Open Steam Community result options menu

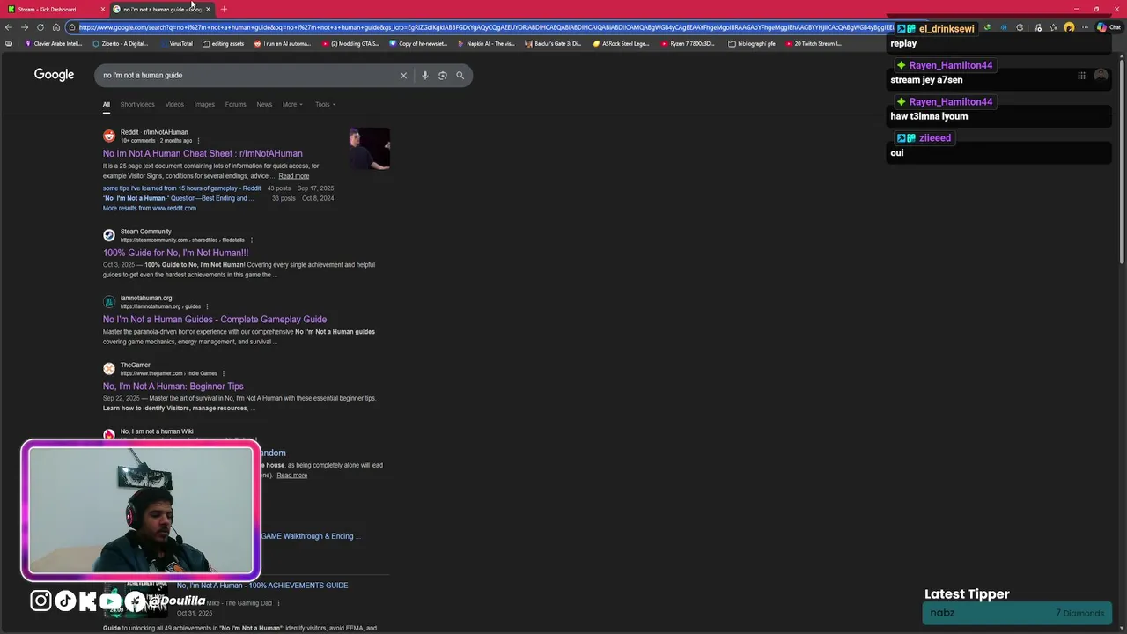252,240
